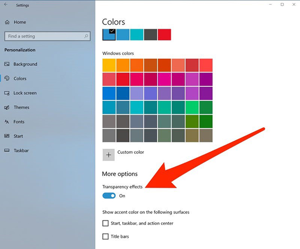
Task: Click the Lock screen icon
Action: 7,93
